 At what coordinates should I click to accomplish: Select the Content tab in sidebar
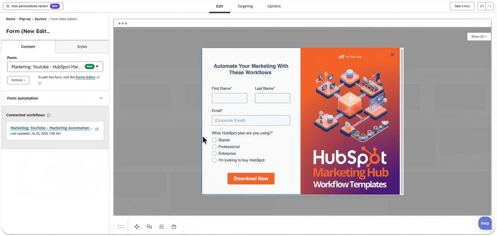pos(28,47)
